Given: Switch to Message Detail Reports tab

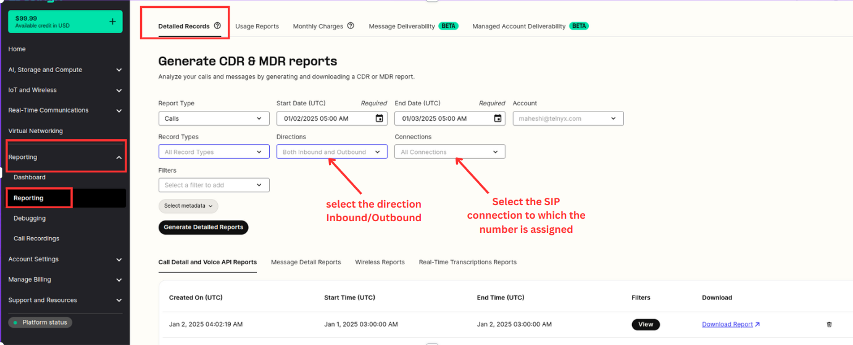Looking at the screenshot, I should click(306, 262).
